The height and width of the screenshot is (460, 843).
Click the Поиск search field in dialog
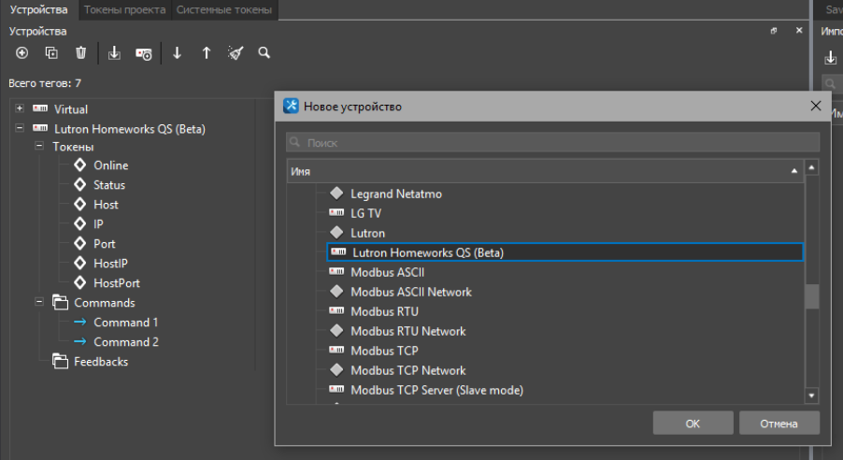pyautogui.click(x=551, y=143)
